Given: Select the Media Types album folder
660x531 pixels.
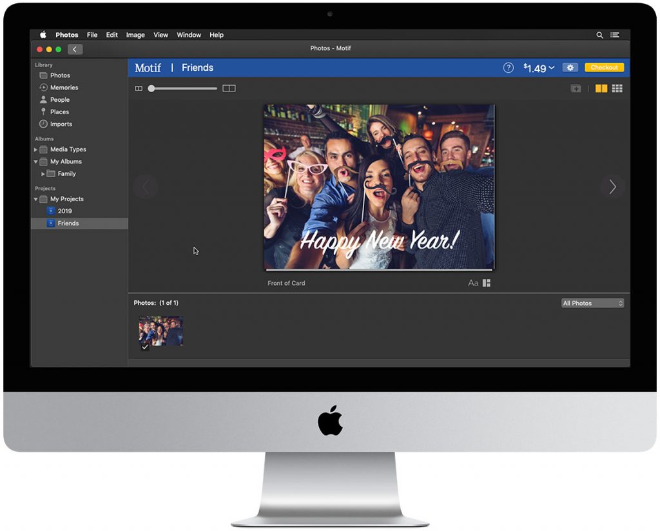Looking at the screenshot, I should point(68,150).
